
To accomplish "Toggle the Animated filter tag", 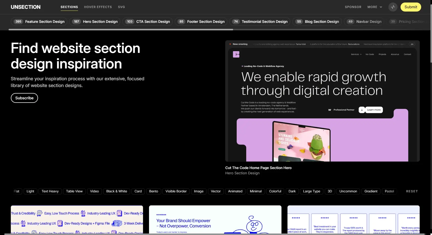I will click(235, 191).
